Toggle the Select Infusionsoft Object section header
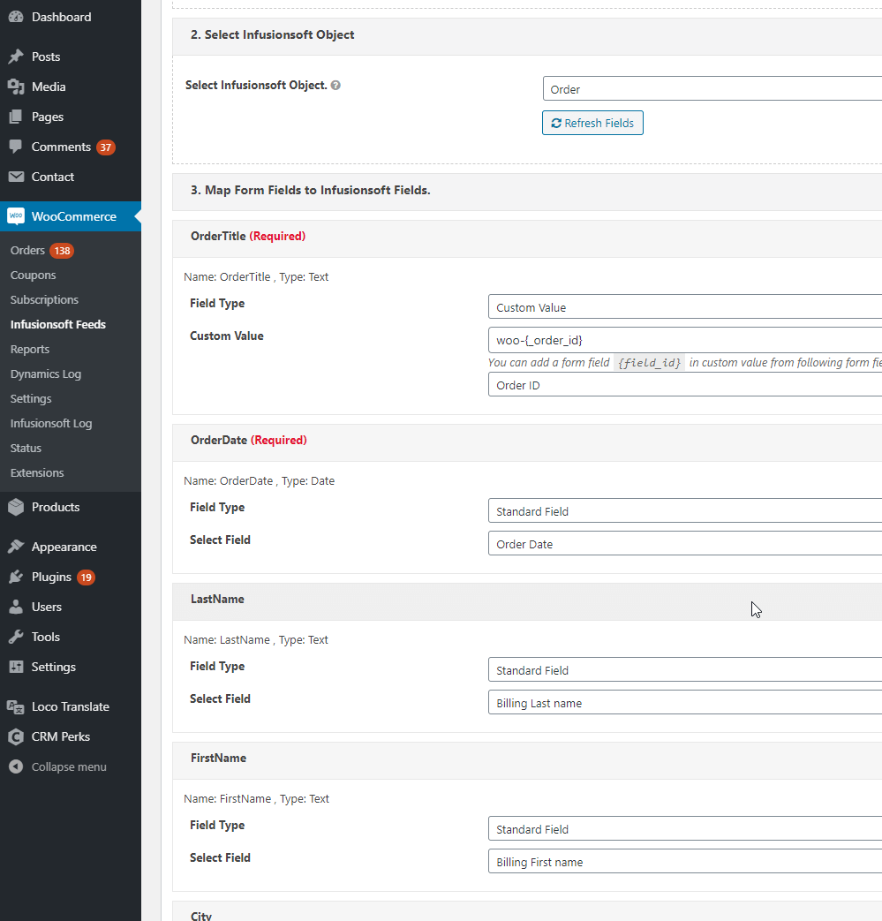The height and width of the screenshot is (921, 882). coord(527,36)
